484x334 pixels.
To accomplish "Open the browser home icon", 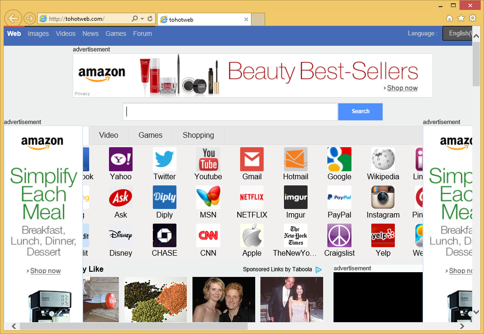I will point(450,18).
